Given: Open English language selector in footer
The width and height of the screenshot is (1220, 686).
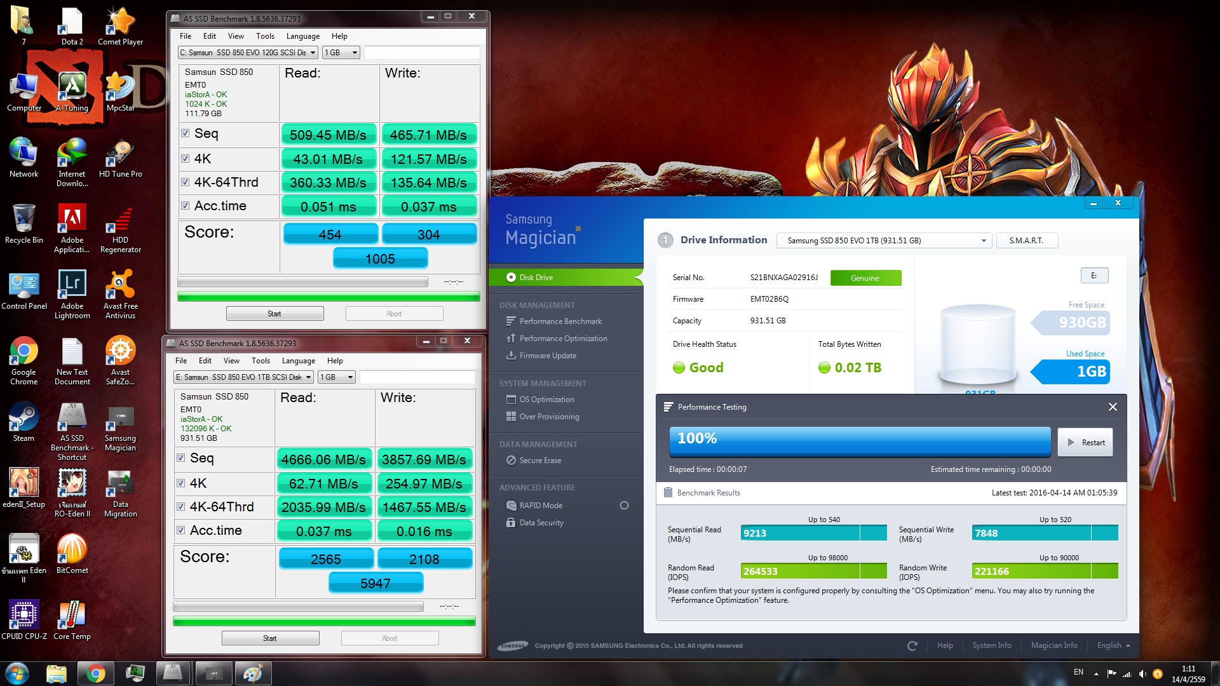Looking at the screenshot, I should tap(1113, 645).
